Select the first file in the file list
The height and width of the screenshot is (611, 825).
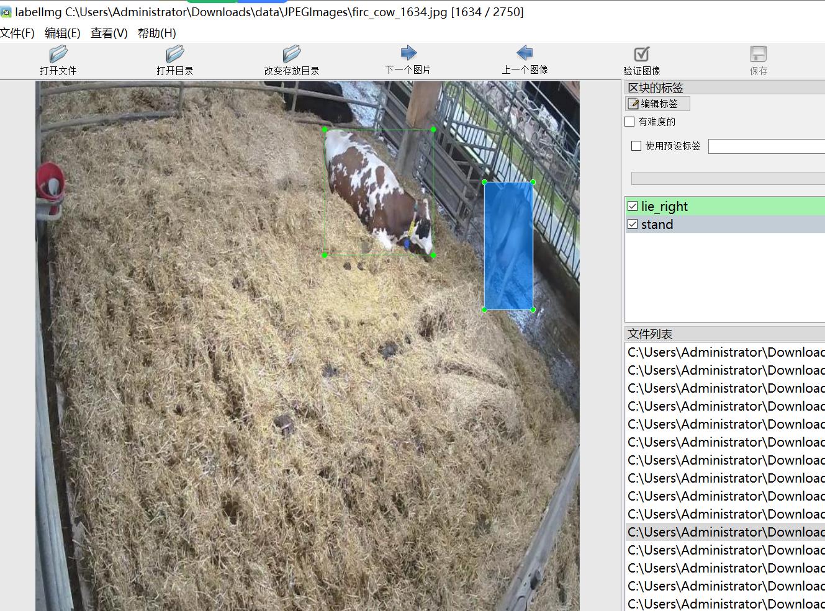pyautogui.click(x=725, y=352)
